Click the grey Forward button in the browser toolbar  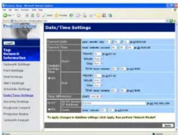pyautogui.click(x=19, y=15)
